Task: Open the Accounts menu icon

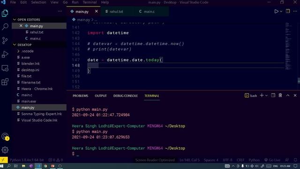Action: (5, 137)
